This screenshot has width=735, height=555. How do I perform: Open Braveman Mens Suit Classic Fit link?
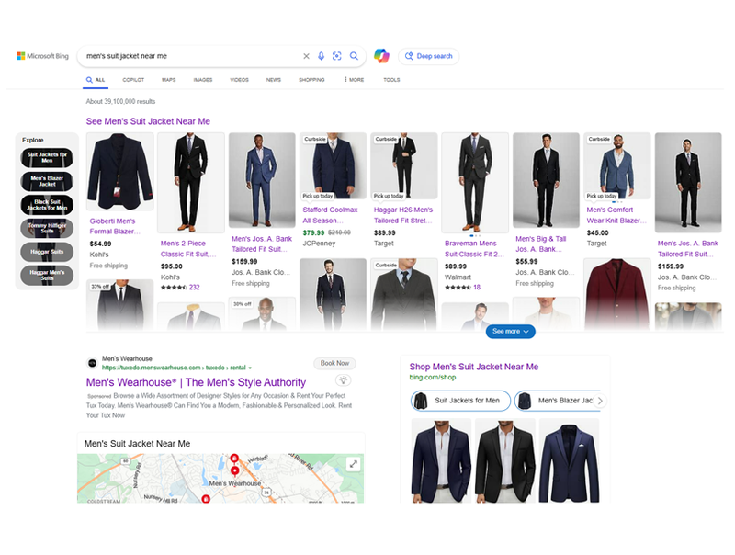[474, 249]
